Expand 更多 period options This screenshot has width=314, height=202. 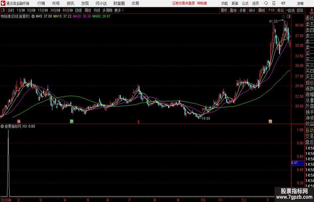coord(119,10)
